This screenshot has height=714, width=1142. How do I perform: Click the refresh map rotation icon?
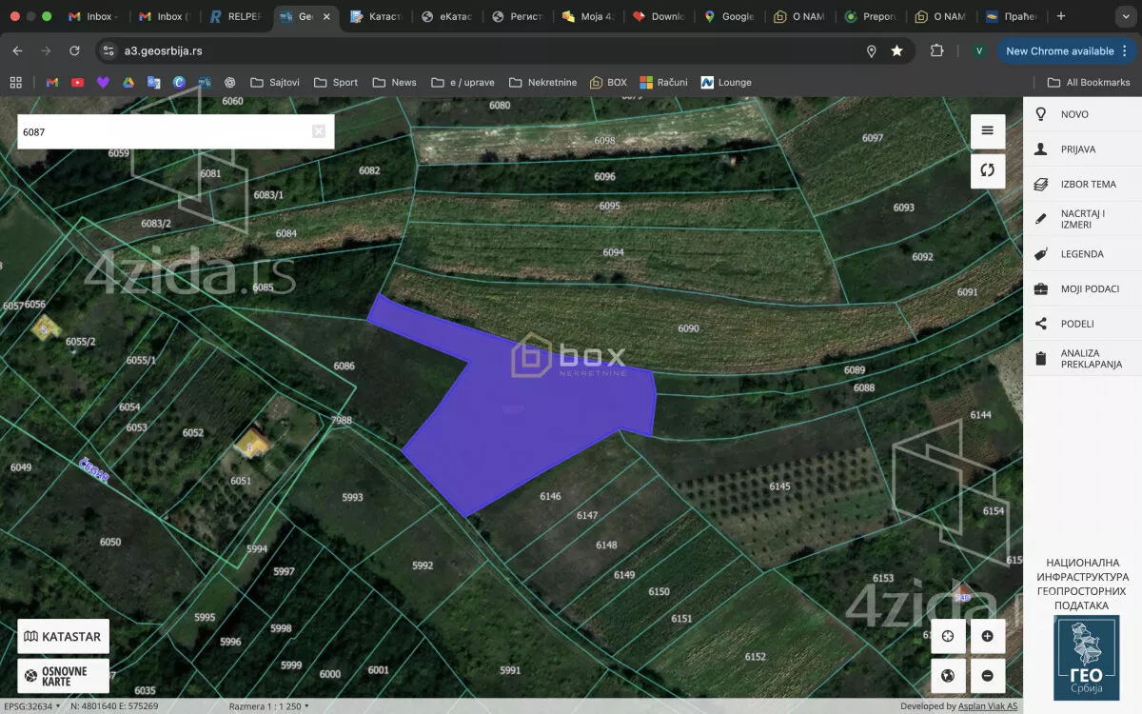[x=987, y=170]
